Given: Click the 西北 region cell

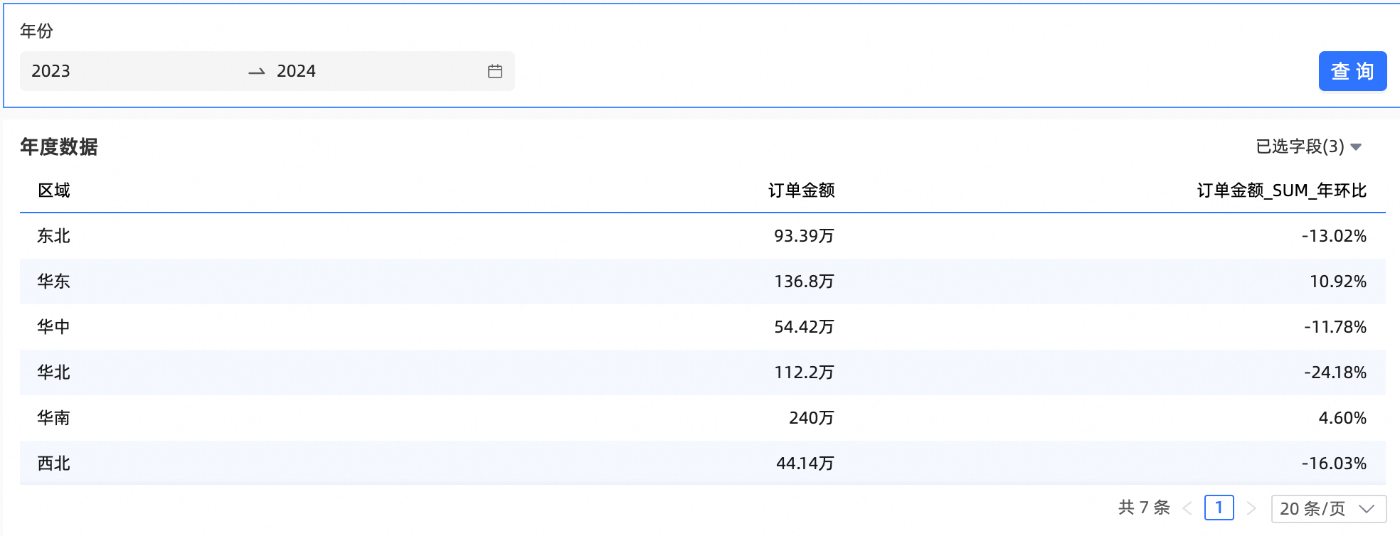Looking at the screenshot, I should coord(54,463).
